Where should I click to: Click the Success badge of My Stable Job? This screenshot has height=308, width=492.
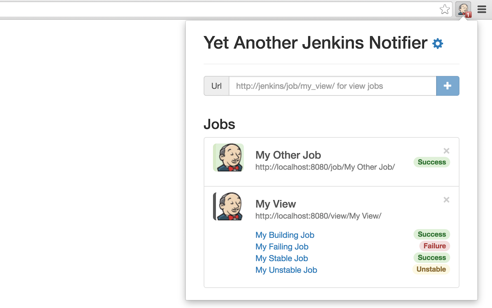[x=432, y=258]
